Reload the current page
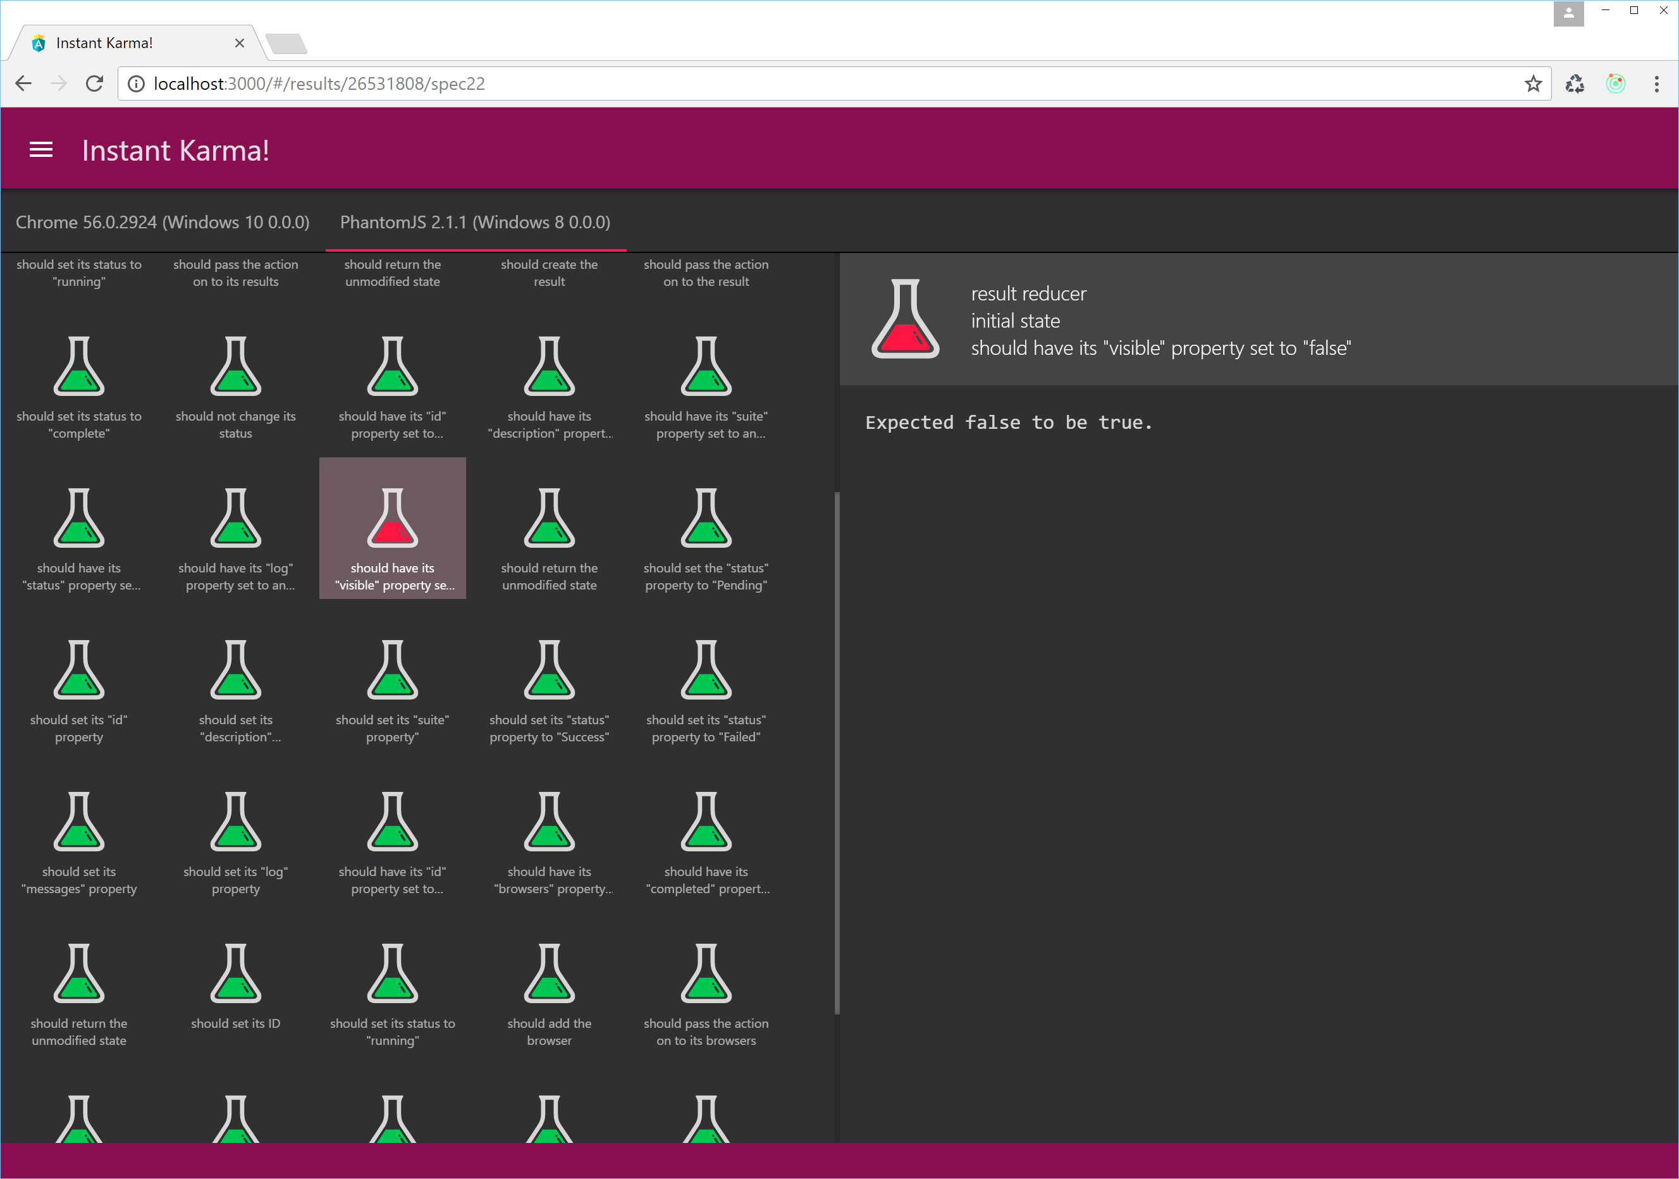 coord(94,84)
